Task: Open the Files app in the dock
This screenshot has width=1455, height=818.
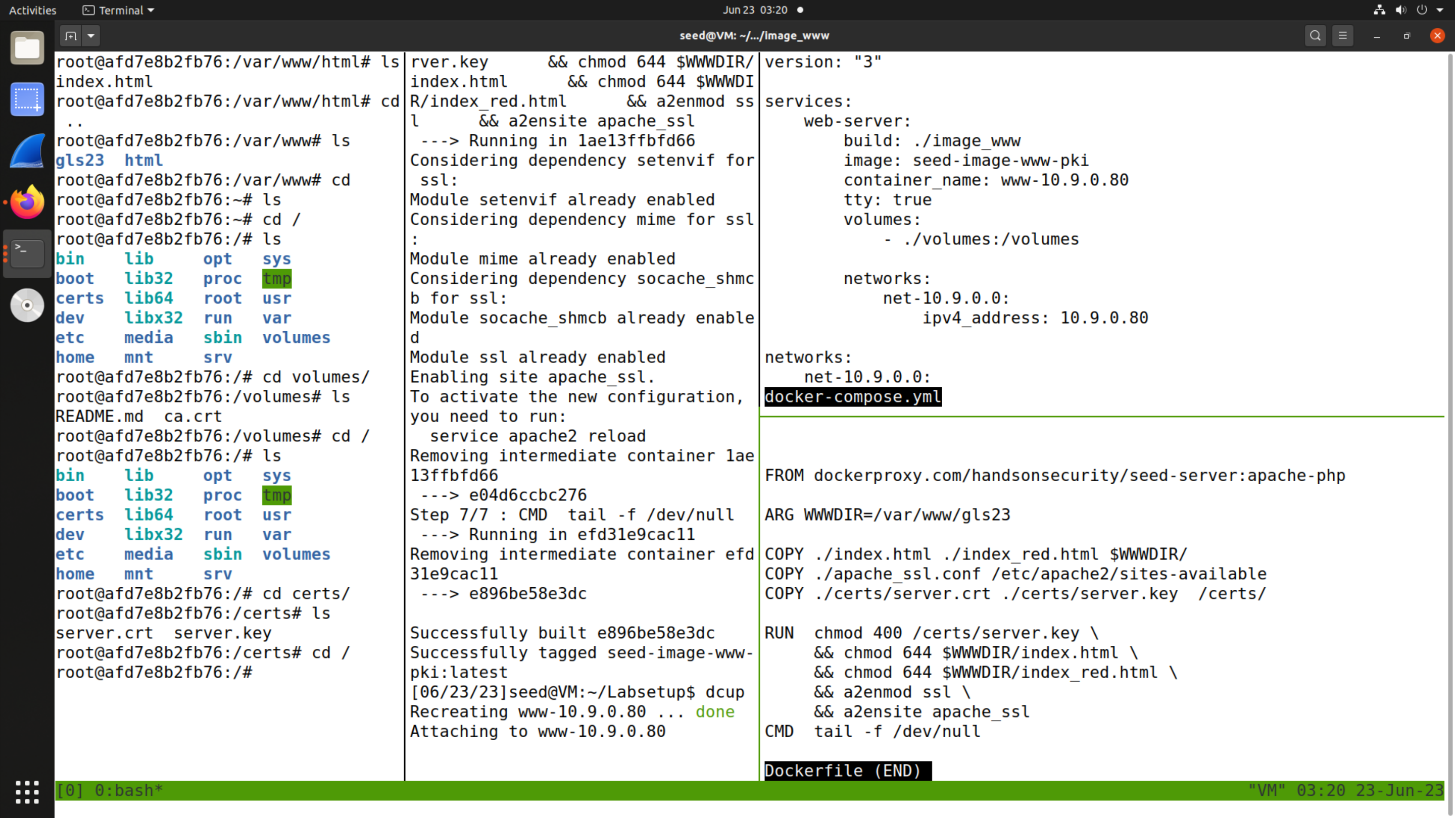Action: 27,47
